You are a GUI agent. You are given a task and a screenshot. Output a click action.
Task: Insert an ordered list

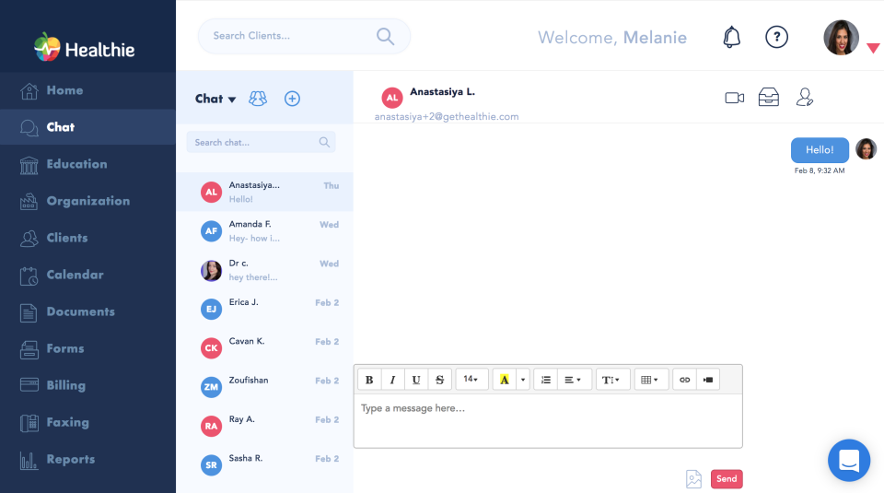pyautogui.click(x=546, y=380)
